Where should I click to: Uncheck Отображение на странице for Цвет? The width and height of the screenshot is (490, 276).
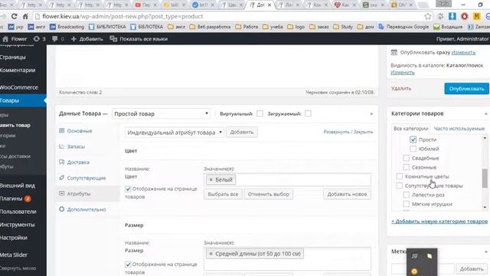click(128, 189)
